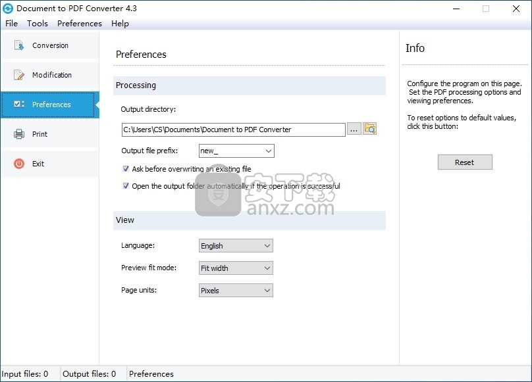Image resolution: width=532 pixels, height=382 pixels.
Task: Open the Help menu
Action: (120, 24)
